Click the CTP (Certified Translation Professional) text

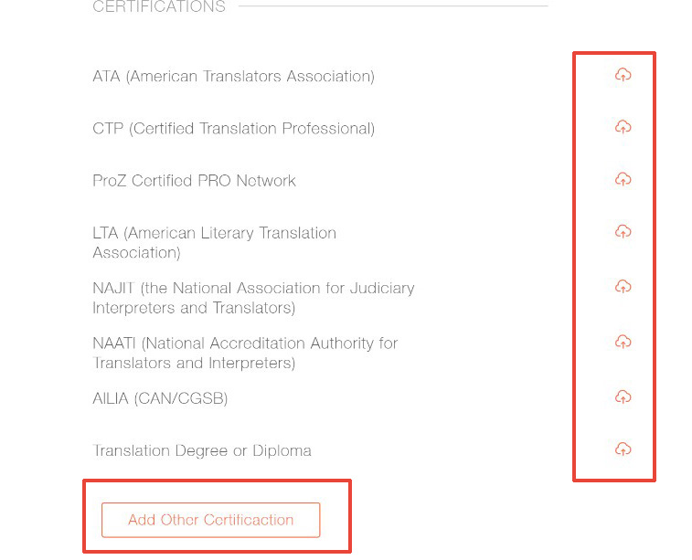233,129
